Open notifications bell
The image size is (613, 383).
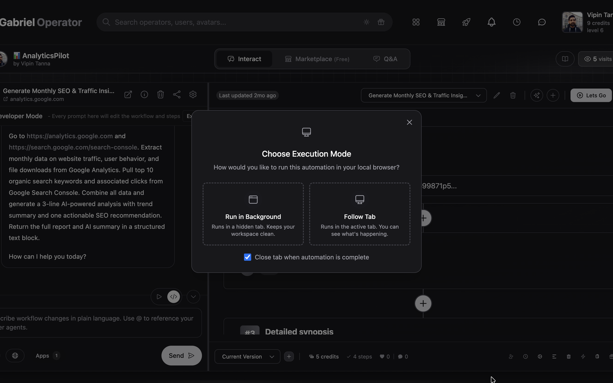click(x=491, y=22)
